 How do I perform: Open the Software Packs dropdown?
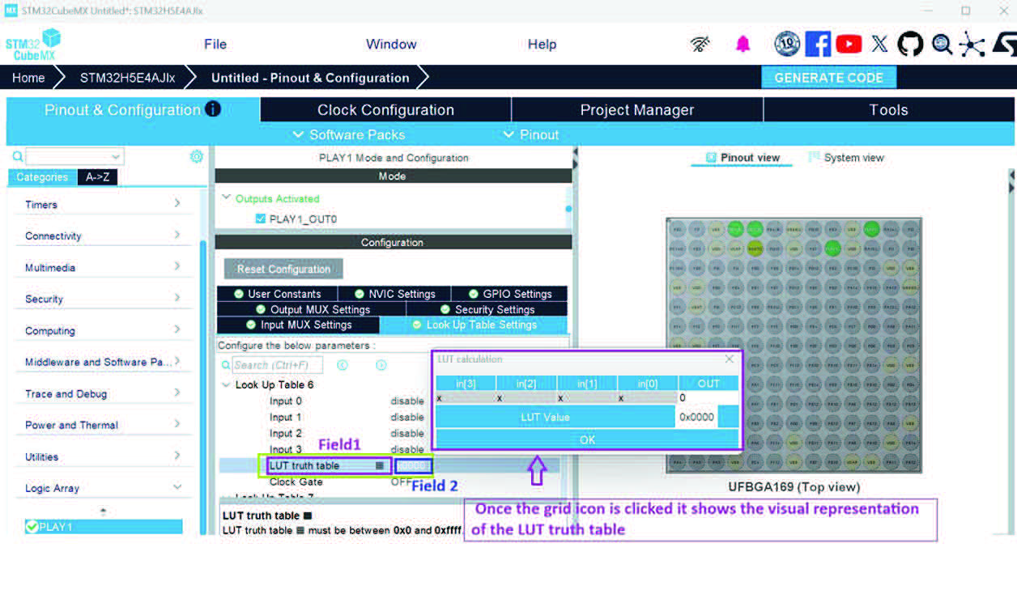[348, 135]
